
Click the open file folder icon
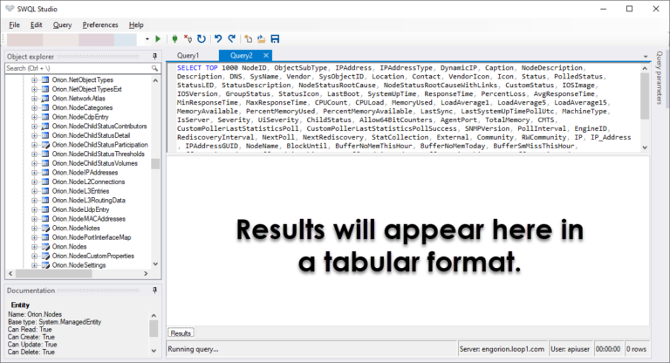(262, 39)
